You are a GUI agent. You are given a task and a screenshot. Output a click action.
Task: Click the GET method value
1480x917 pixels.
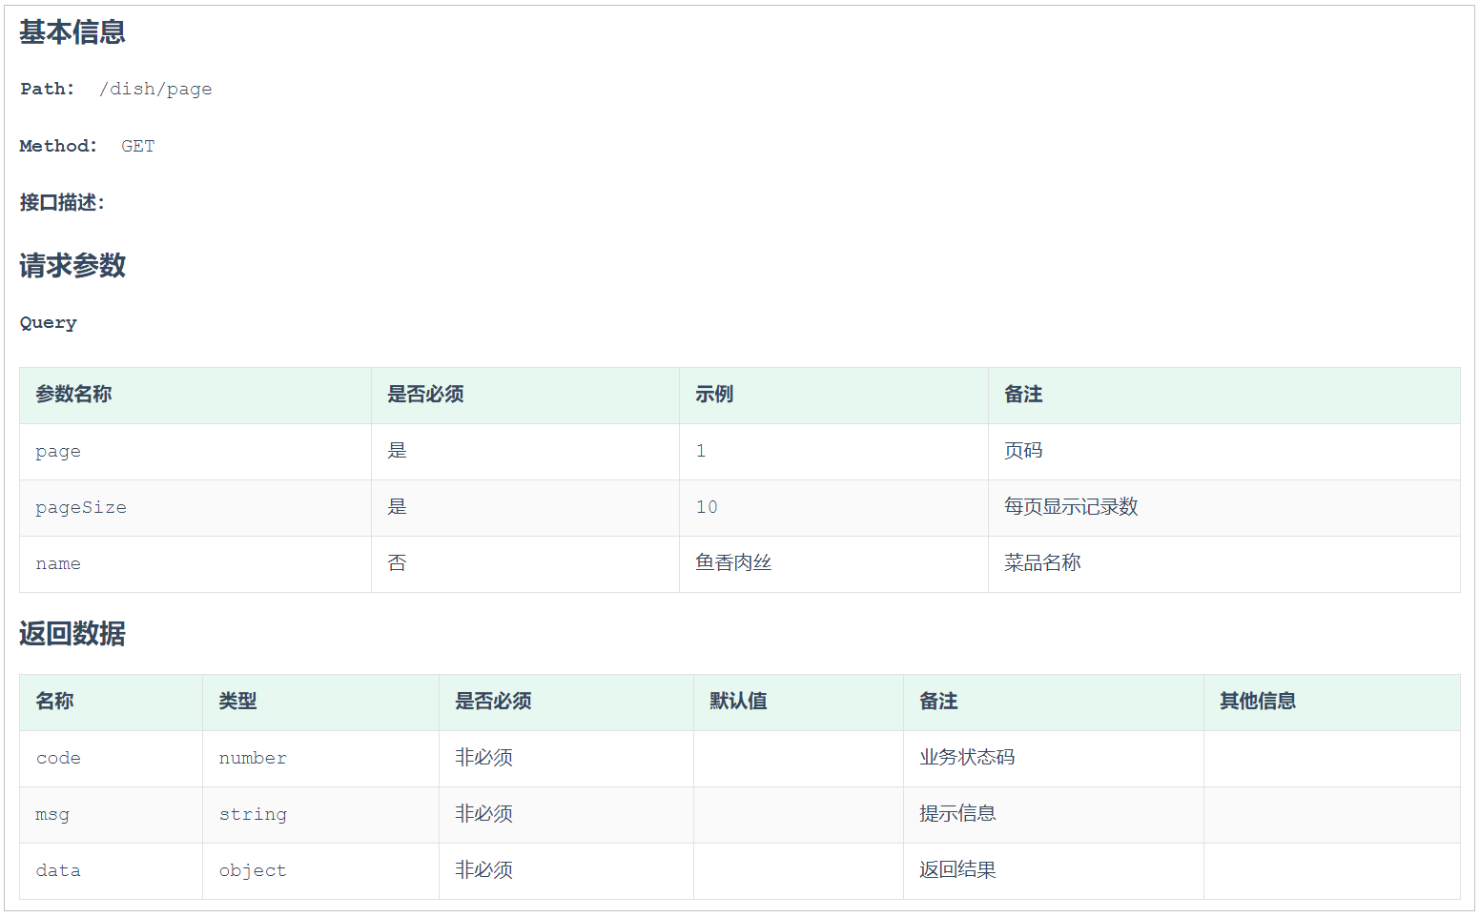(x=137, y=146)
